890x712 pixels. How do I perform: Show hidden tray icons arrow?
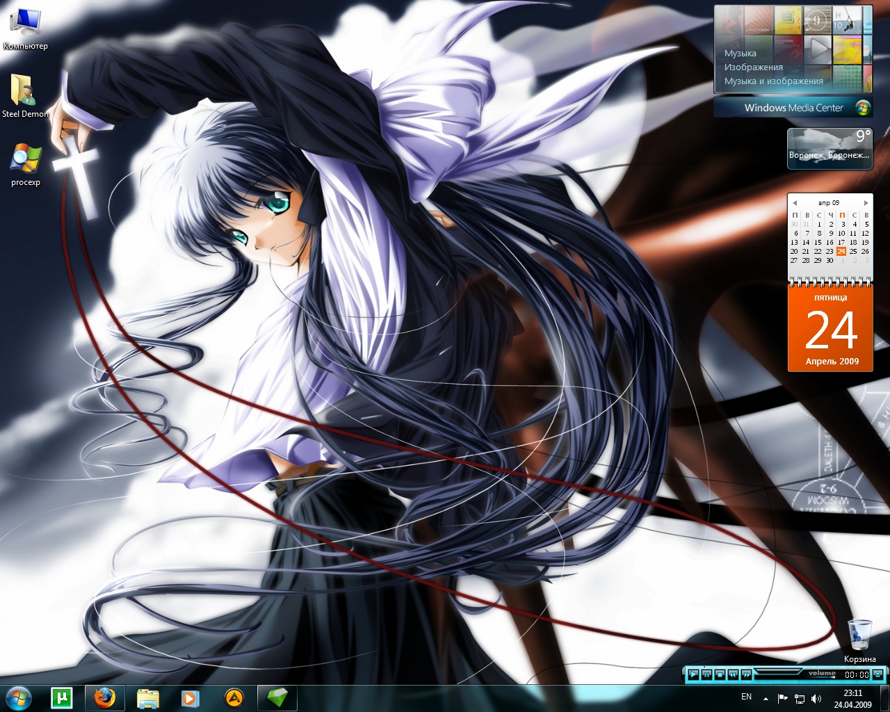pos(766,699)
